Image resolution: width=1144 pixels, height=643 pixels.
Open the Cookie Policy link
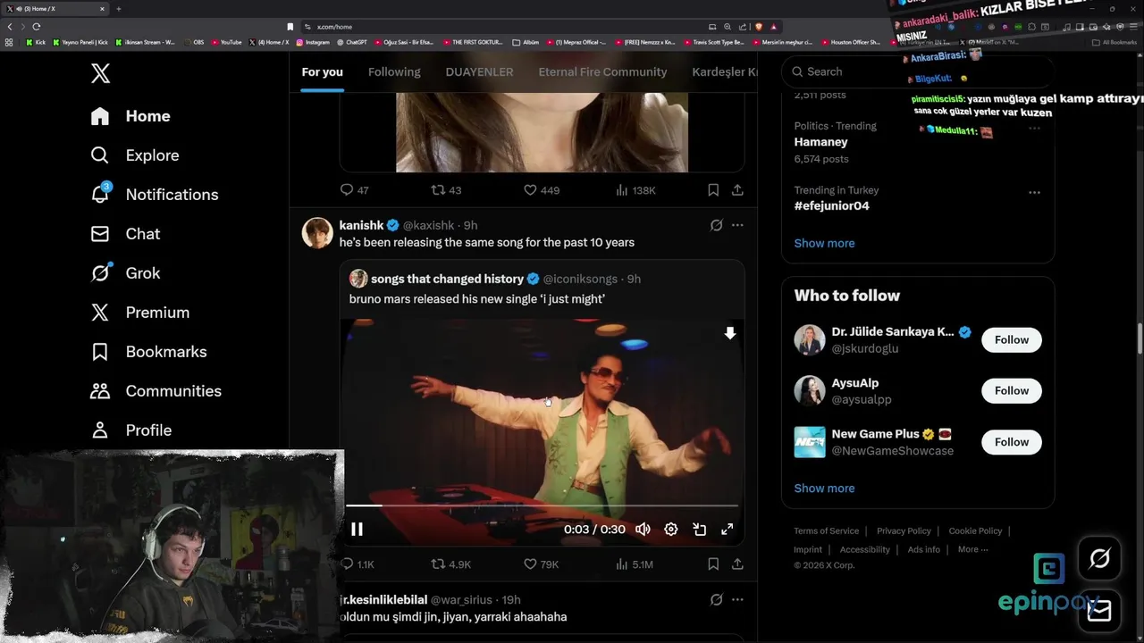tap(975, 531)
